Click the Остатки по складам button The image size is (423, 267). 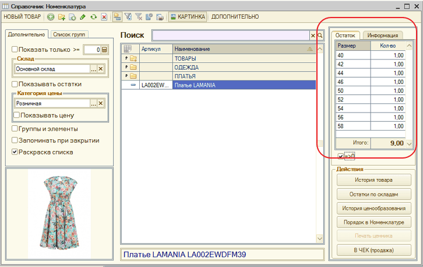pyautogui.click(x=374, y=194)
